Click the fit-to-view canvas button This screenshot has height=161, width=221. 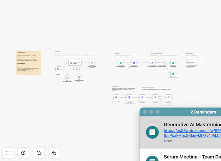8,153
